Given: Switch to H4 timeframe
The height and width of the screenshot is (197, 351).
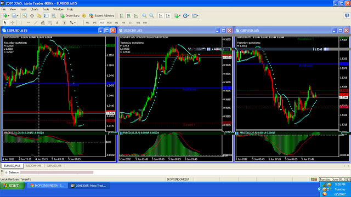Looking at the screenshot, I should click(x=123, y=22).
